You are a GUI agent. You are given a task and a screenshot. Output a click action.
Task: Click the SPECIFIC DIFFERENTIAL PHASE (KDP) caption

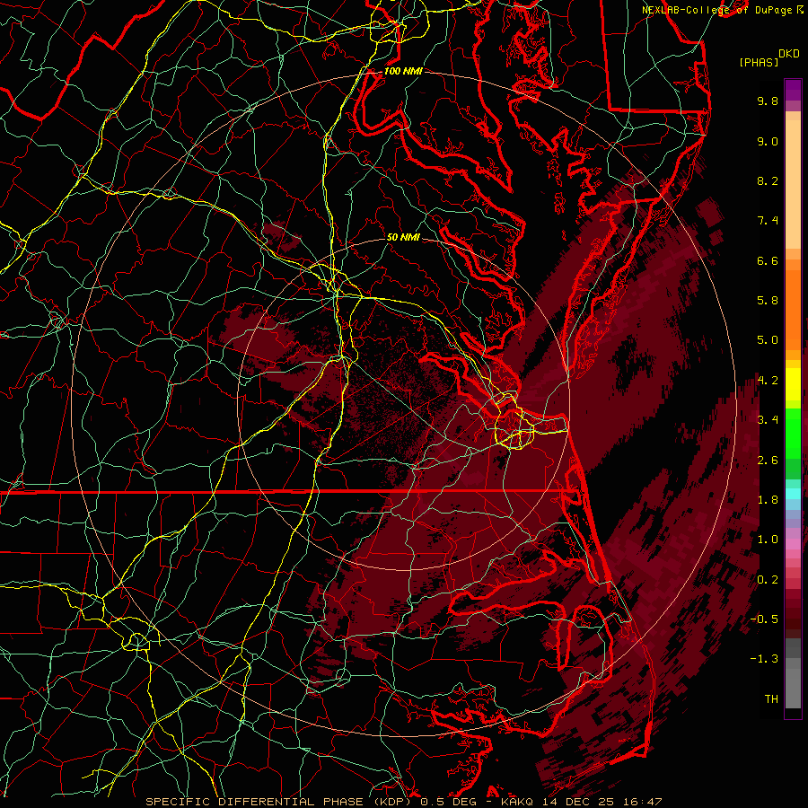(x=280, y=802)
